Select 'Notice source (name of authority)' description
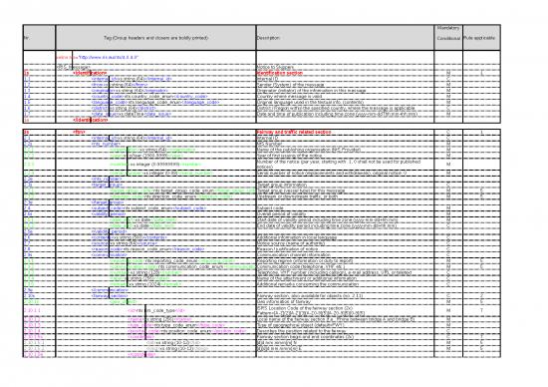Viewport: 548px width, 387px height. pos(291,243)
